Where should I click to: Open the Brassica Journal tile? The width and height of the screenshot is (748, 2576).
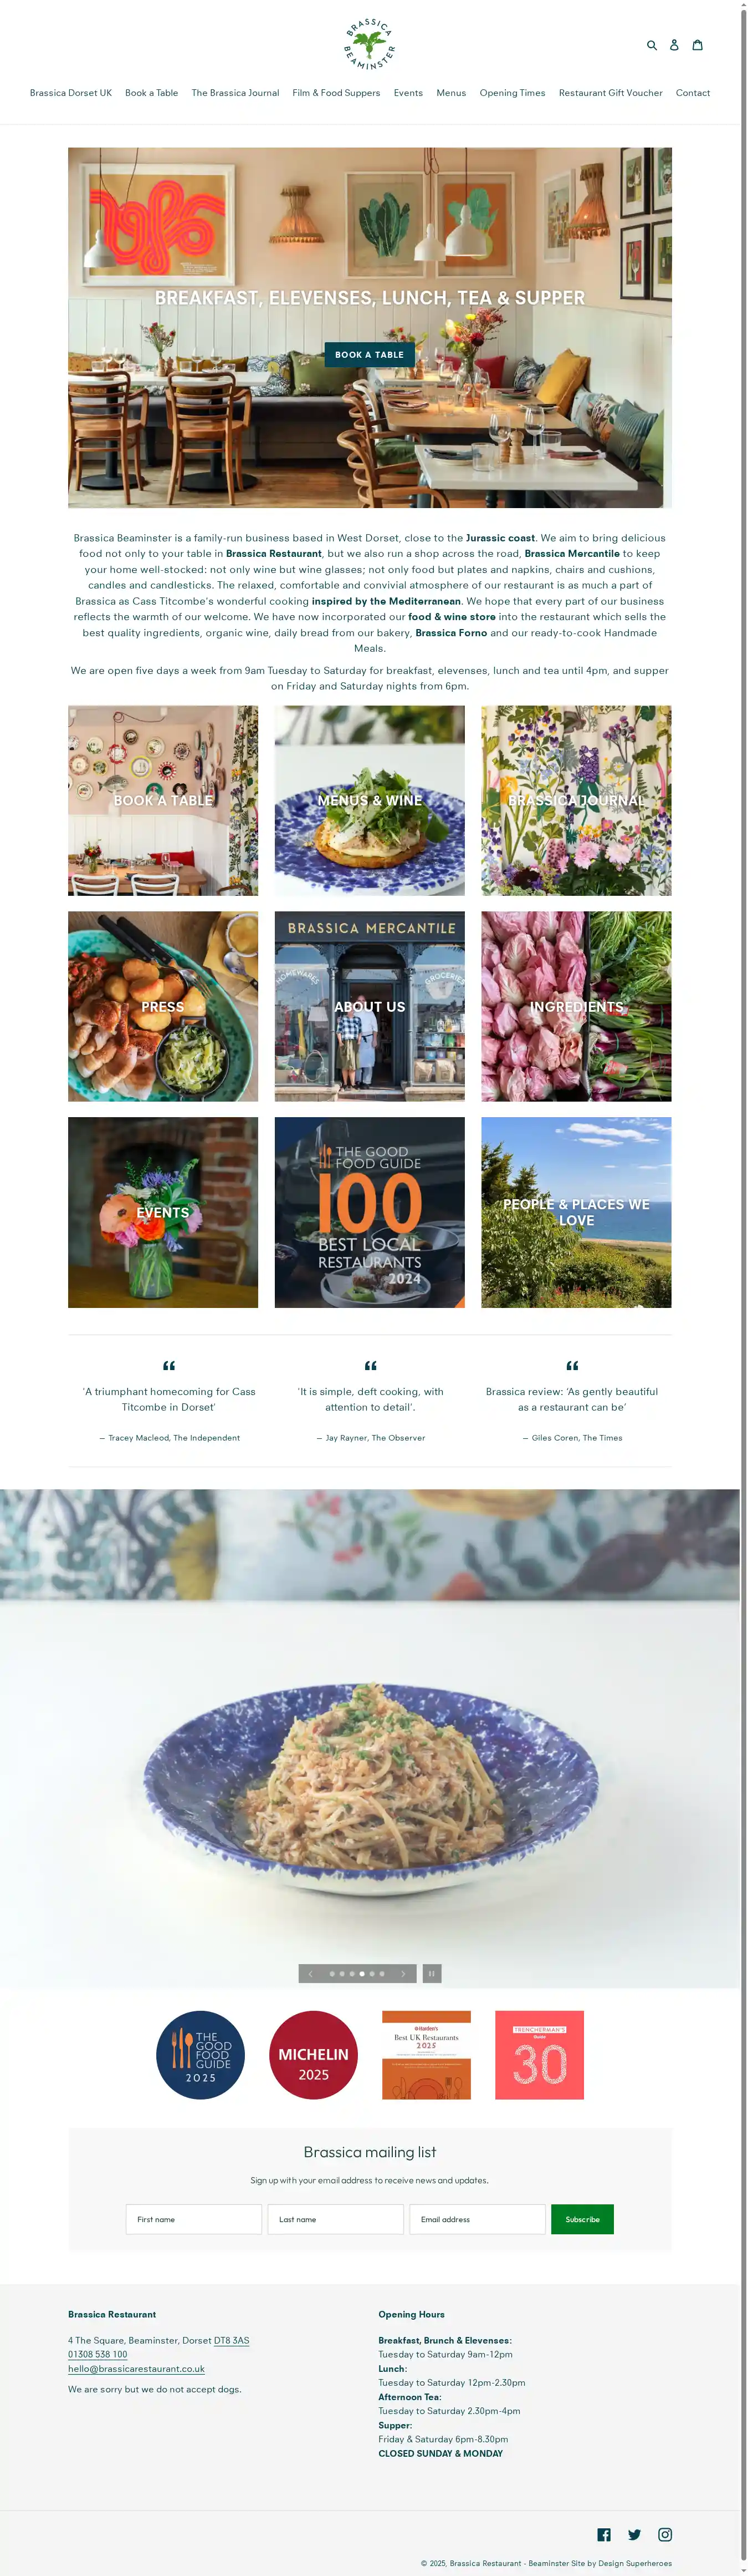[x=576, y=801]
